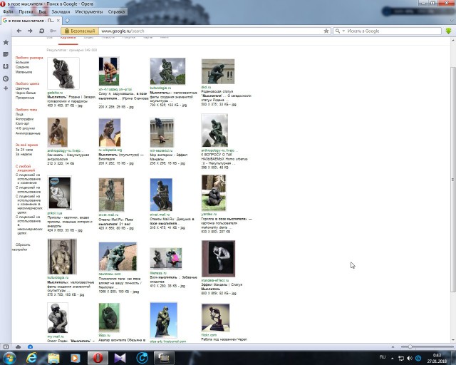Open yandex.ru gorilla image thumbnail

(214, 192)
